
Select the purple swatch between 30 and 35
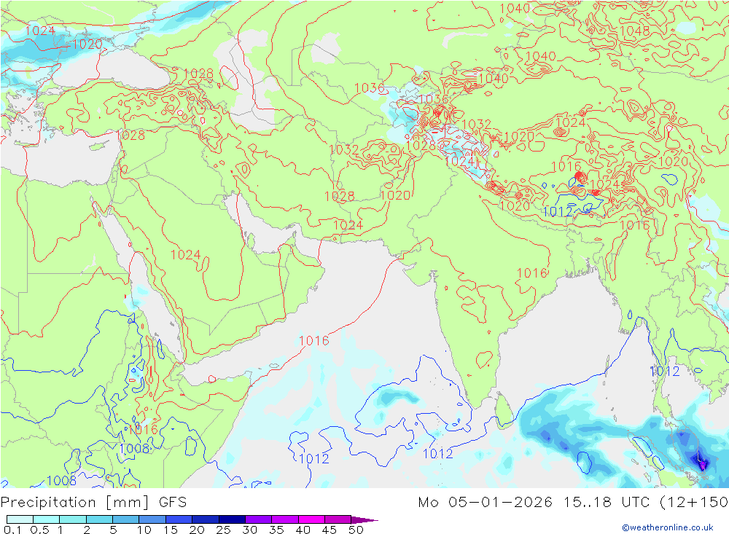pyautogui.click(x=259, y=519)
